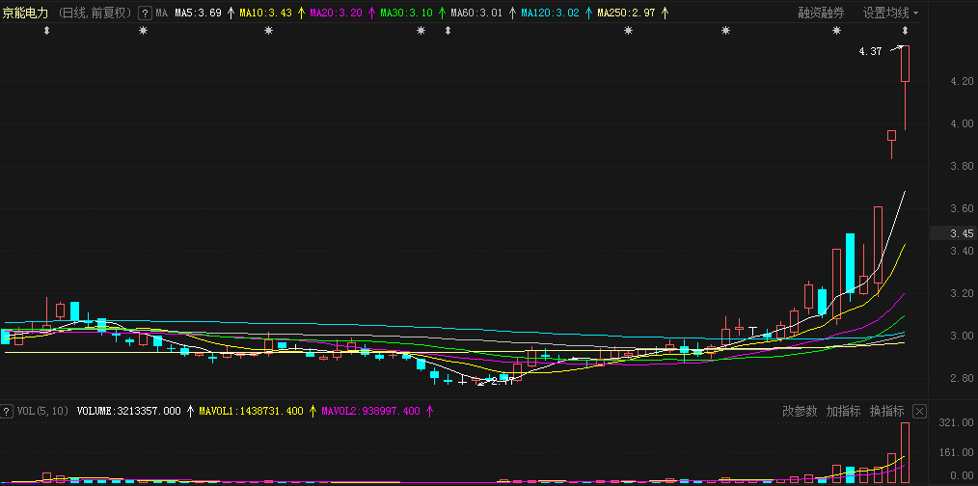Click the 改参数 button

(800, 412)
